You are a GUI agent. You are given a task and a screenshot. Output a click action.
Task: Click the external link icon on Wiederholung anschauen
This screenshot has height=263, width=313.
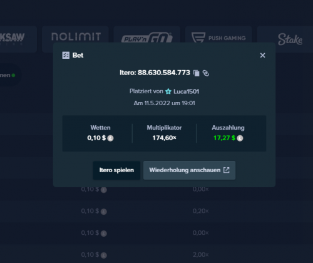(x=227, y=170)
